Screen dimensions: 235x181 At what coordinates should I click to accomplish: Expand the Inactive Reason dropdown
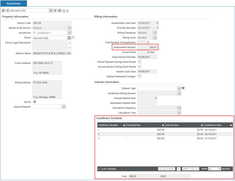[x=64, y=107]
